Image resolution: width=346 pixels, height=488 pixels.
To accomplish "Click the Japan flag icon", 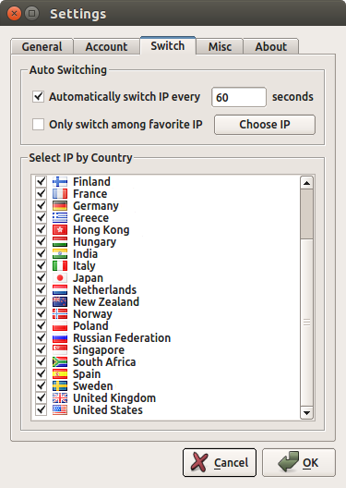I will coord(60,278).
